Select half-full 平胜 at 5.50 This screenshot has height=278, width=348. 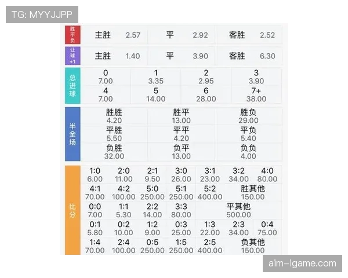pos(114,134)
